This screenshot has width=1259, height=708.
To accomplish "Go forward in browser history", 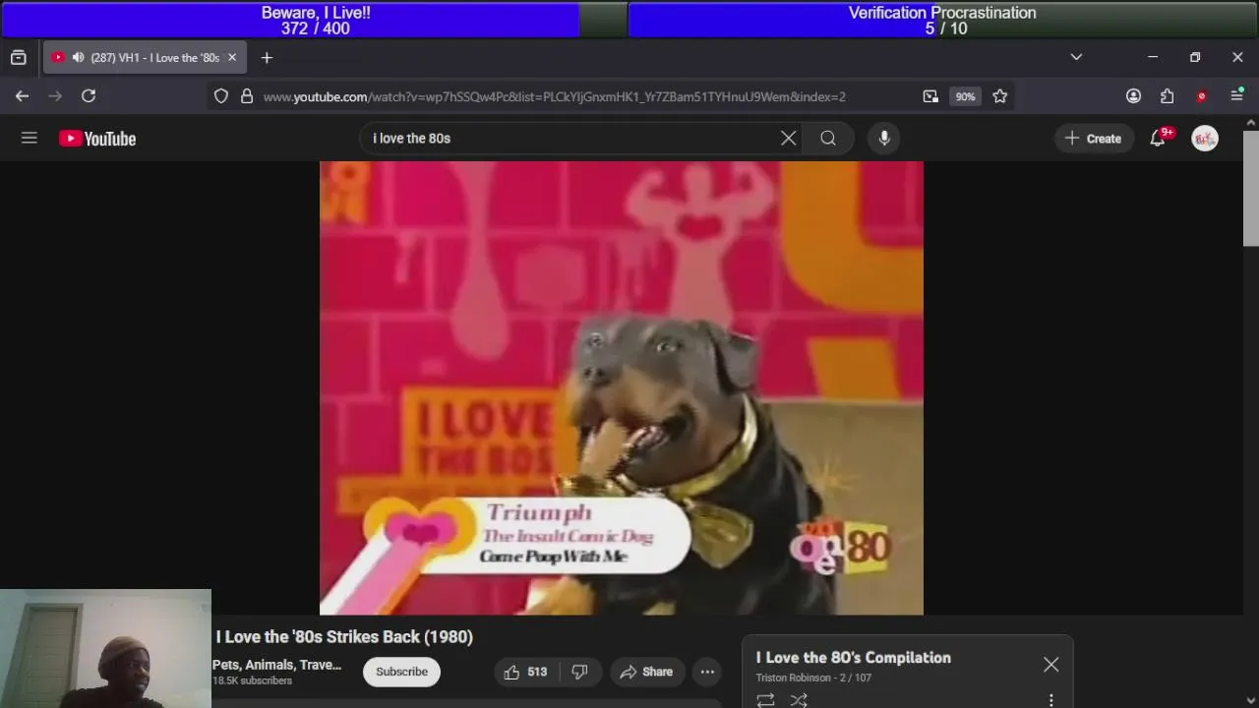I will (x=55, y=96).
